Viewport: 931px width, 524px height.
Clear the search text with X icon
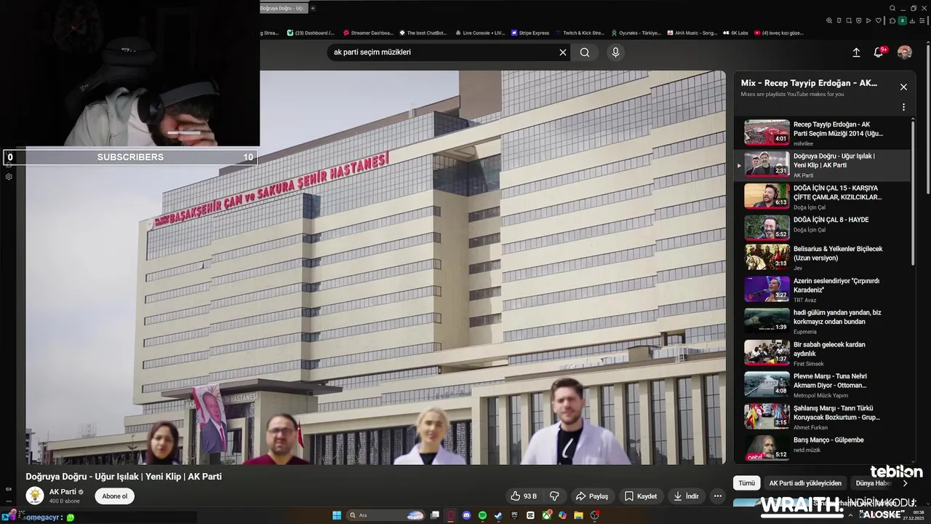(562, 52)
